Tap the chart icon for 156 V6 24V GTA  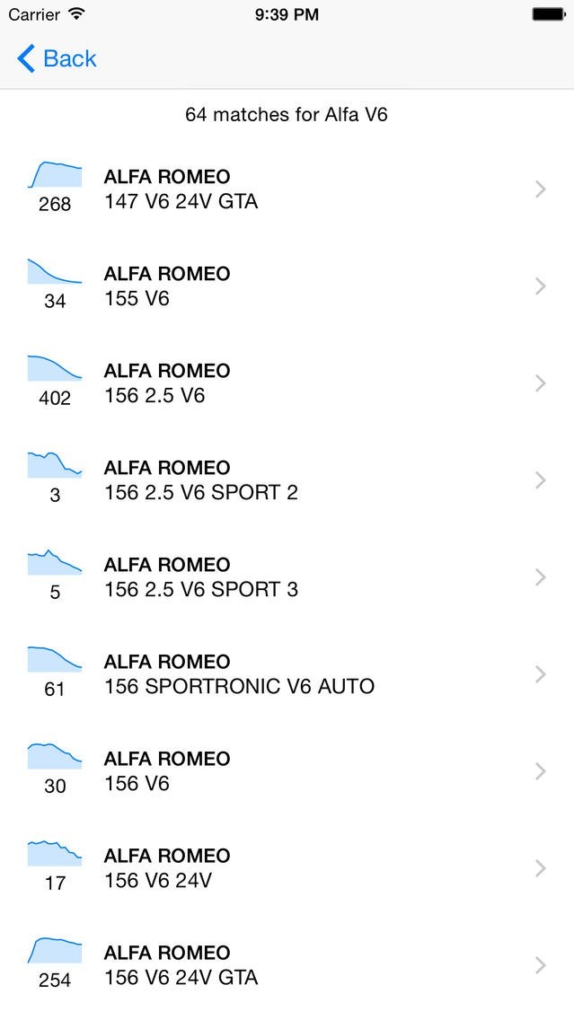click(55, 950)
